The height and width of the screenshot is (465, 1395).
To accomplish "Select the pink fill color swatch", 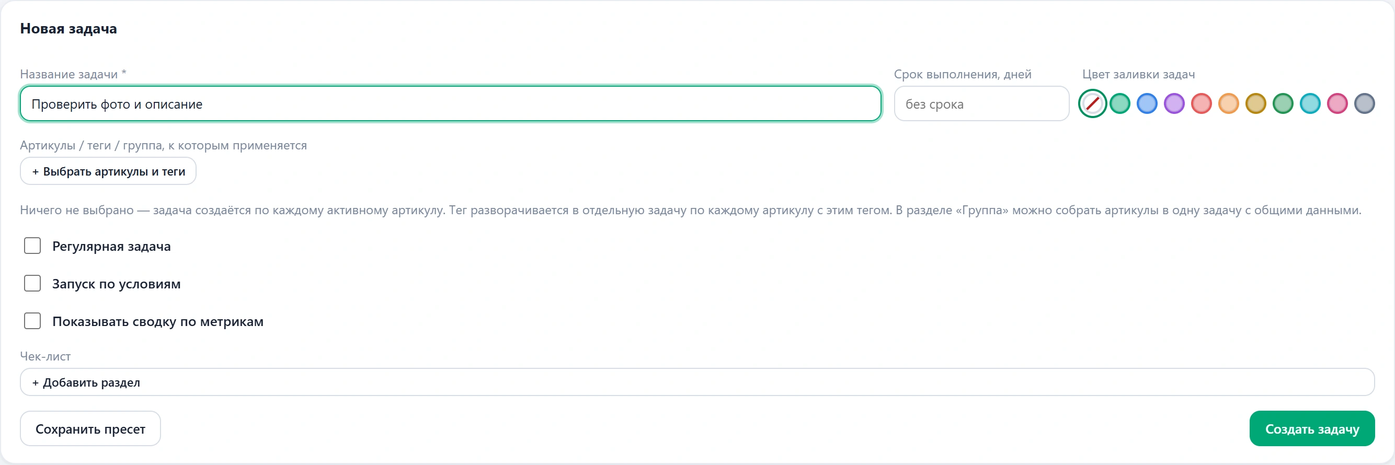I will (1337, 103).
